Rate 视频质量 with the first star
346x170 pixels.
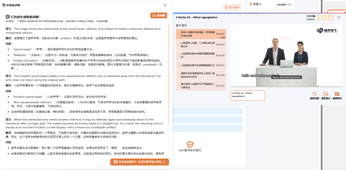click(319, 16)
